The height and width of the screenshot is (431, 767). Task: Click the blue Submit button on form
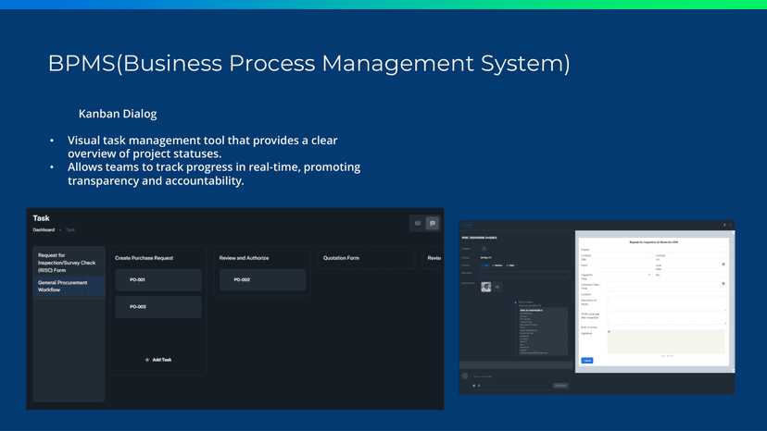click(586, 361)
